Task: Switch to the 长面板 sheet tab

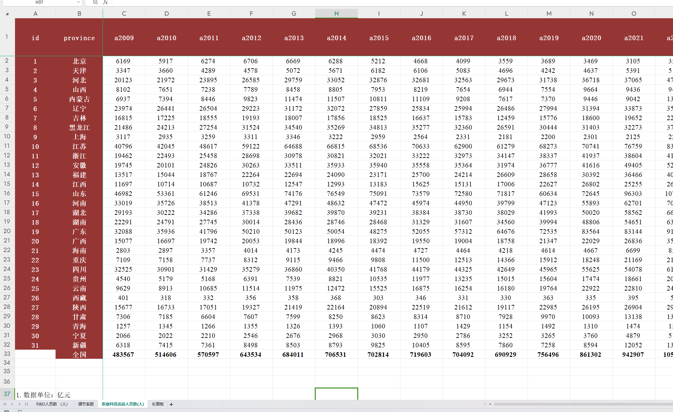Action: pos(158,404)
